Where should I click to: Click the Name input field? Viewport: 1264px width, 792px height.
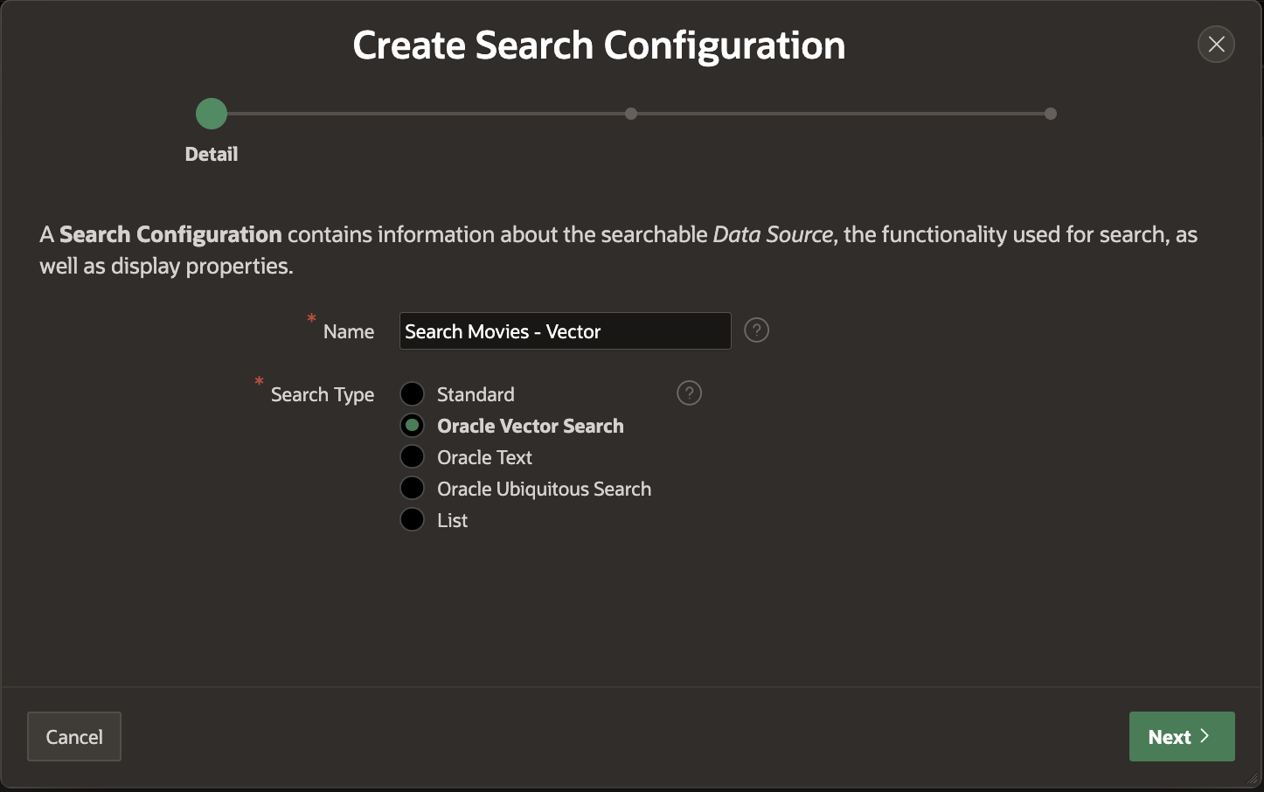pos(565,331)
